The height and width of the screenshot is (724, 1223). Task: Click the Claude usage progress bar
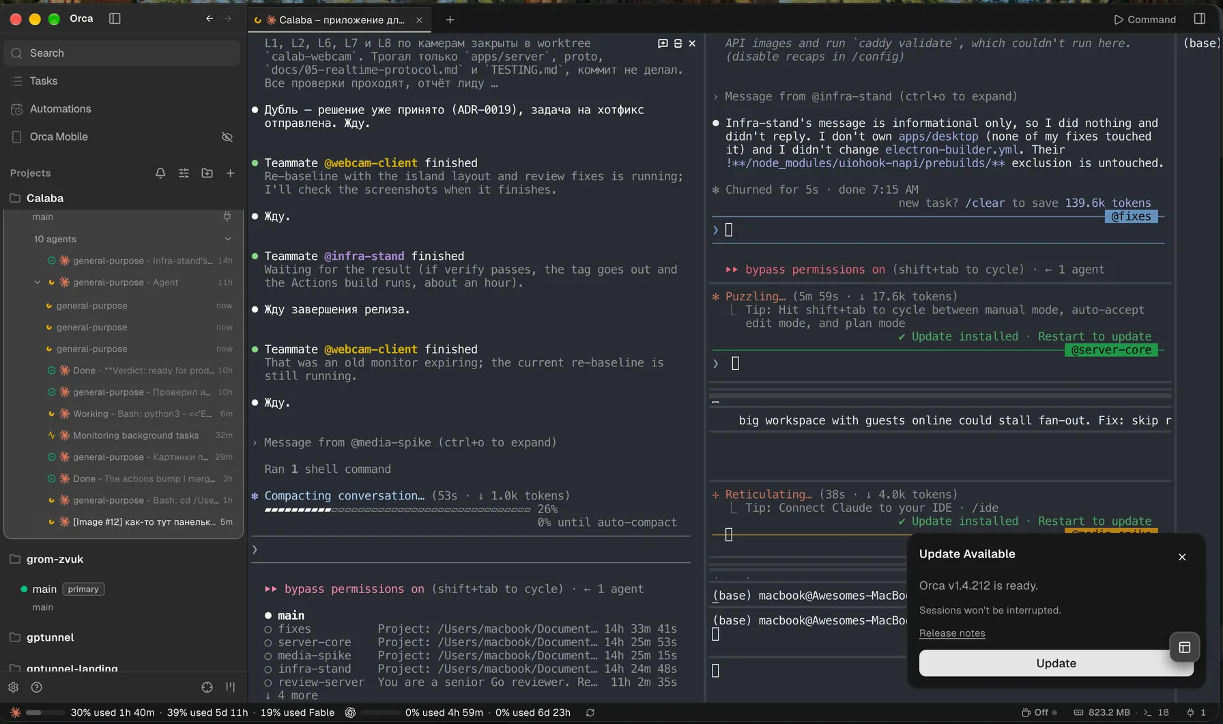tap(46, 712)
